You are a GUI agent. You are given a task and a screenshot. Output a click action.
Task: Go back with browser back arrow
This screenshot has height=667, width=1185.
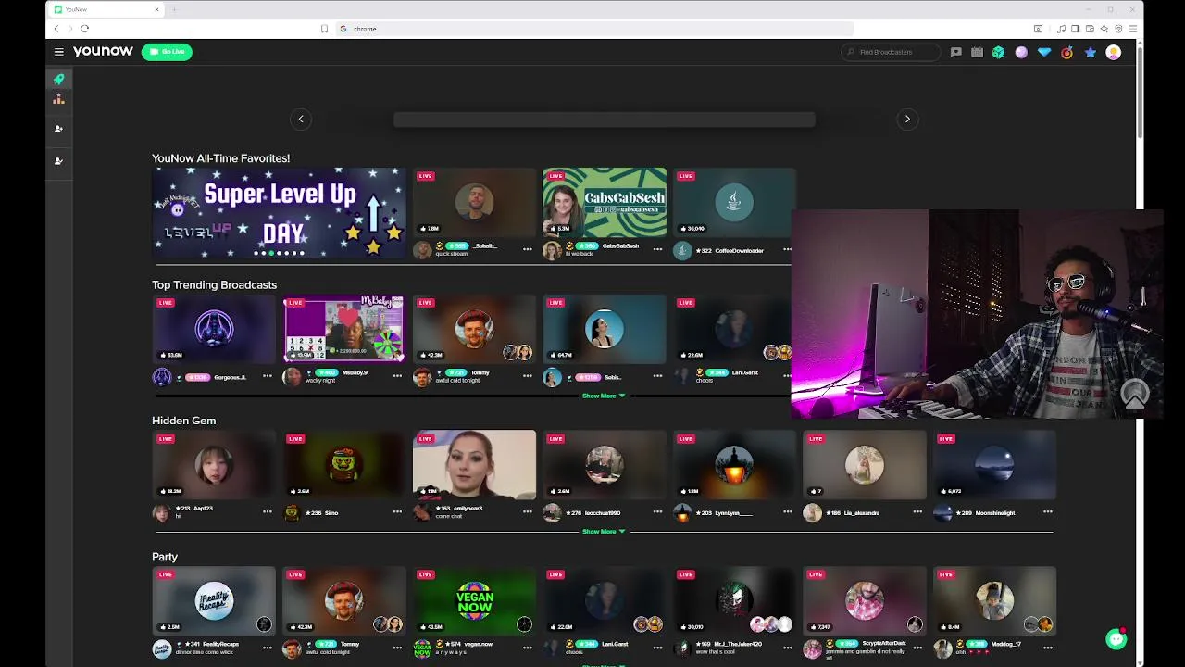click(56, 29)
